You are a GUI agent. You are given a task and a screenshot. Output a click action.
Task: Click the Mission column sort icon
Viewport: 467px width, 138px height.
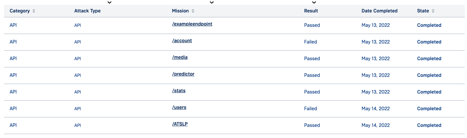tap(193, 11)
